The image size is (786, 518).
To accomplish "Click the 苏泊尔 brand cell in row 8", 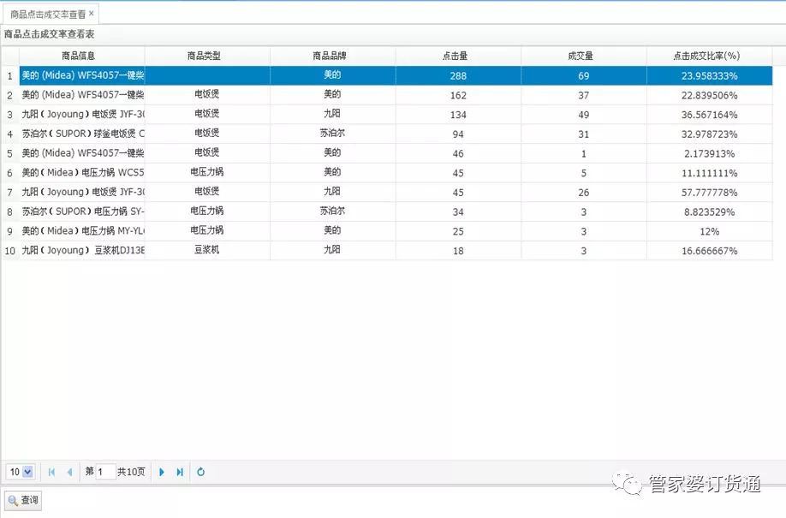I will coord(333,211).
